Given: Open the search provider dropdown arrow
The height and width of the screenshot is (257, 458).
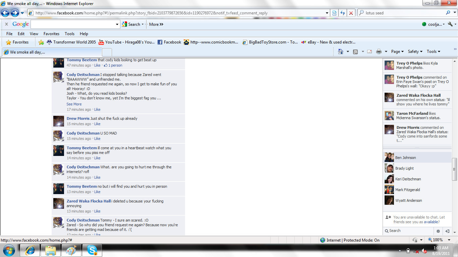Looking at the screenshot, I should coord(454,13).
